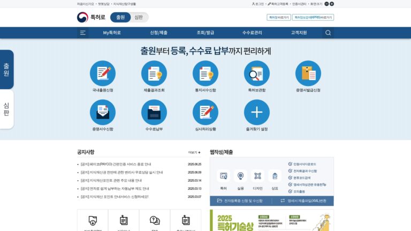411x231 pixels.
Task: Open the PAYCO 간편인증 서비스 종료 notice
Action: point(116,164)
